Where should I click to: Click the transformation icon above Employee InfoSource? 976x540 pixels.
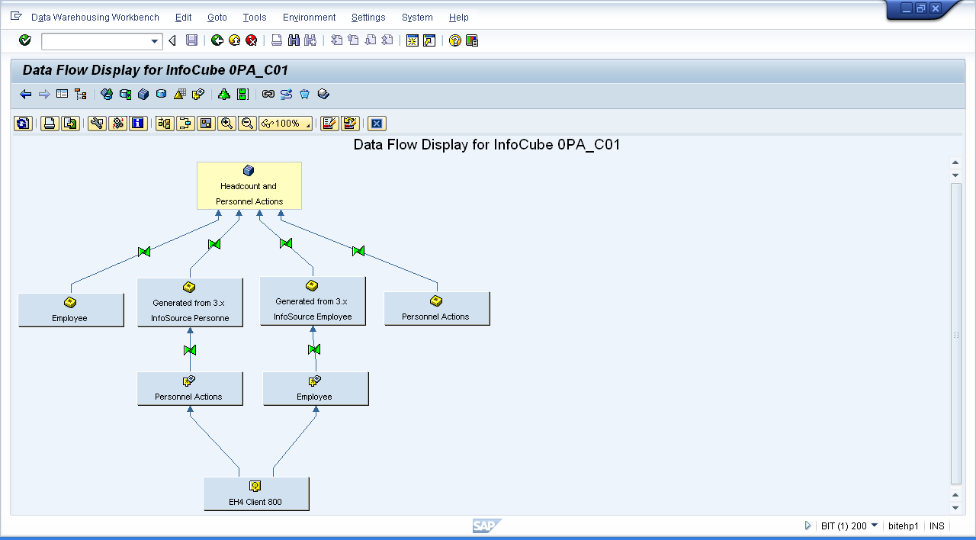point(144,252)
